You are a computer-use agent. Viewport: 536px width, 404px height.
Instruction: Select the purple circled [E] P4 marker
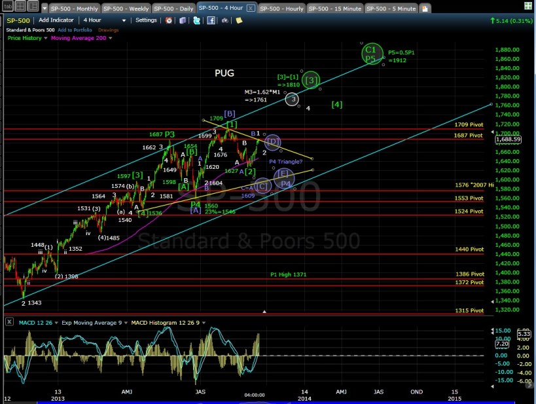(x=284, y=179)
